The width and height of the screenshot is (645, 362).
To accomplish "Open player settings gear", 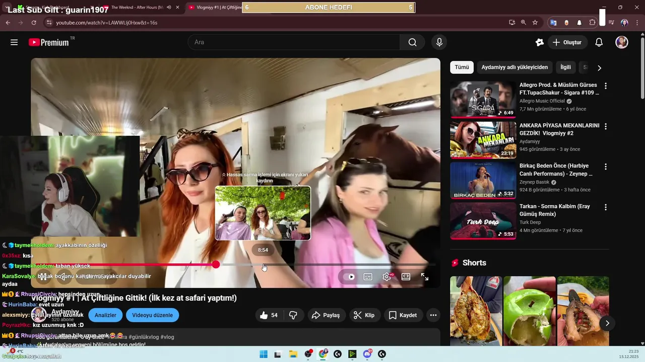I will (x=387, y=277).
